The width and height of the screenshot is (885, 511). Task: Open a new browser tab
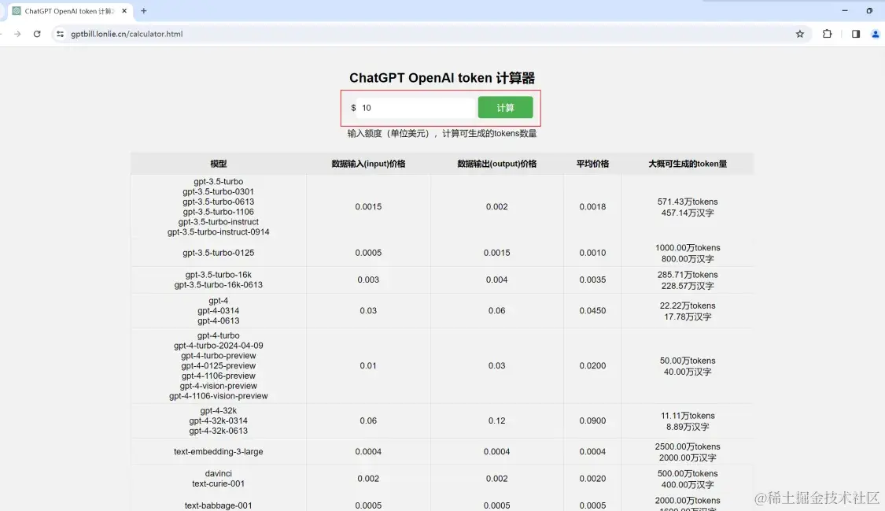tap(143, 11)
